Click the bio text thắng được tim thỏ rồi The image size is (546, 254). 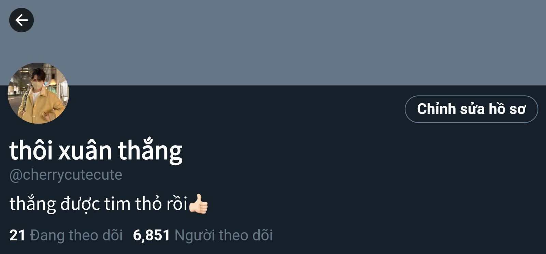[99, 204]
